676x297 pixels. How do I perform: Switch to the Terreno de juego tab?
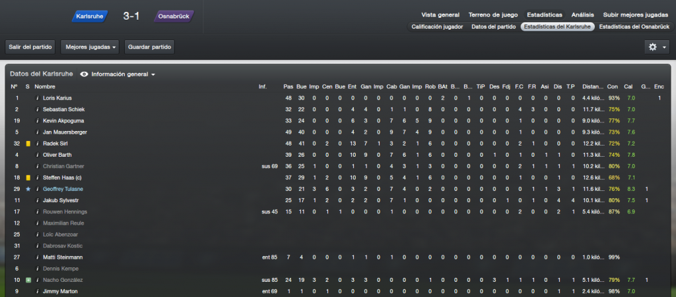[493, 14]
